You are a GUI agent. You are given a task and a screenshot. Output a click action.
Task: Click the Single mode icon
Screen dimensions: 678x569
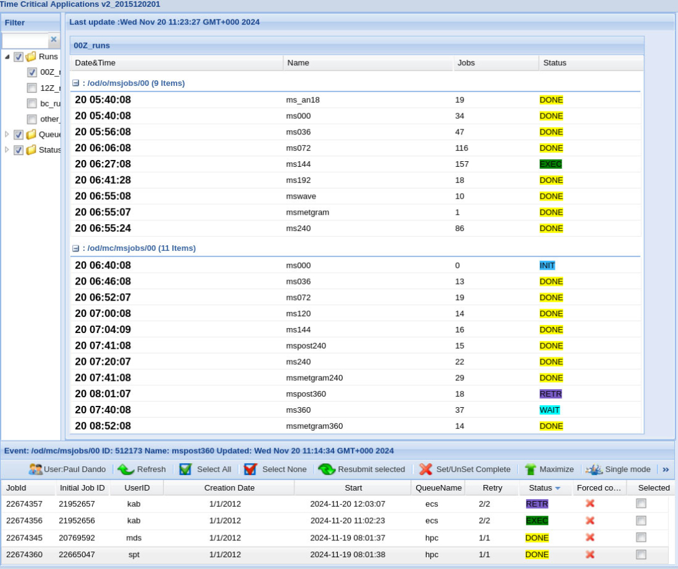[594, 469]
